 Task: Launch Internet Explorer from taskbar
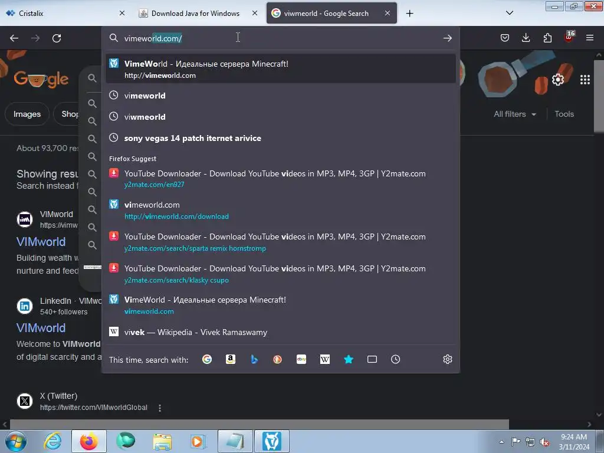click(x=52, y=441)
